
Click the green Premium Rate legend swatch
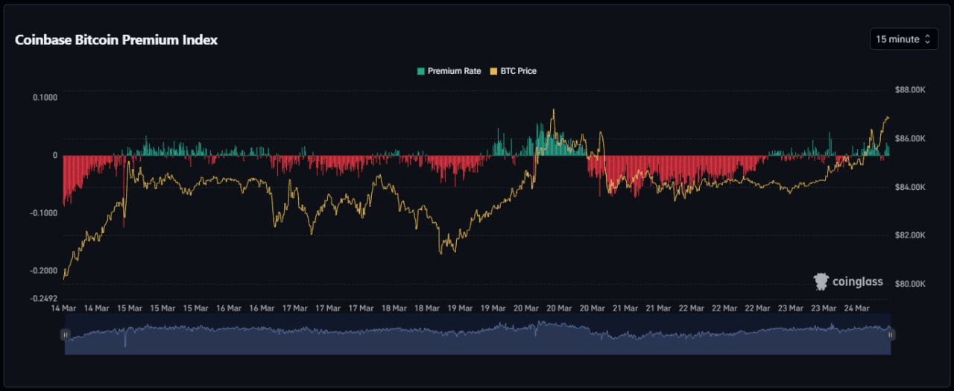click(x=421, y=71)
